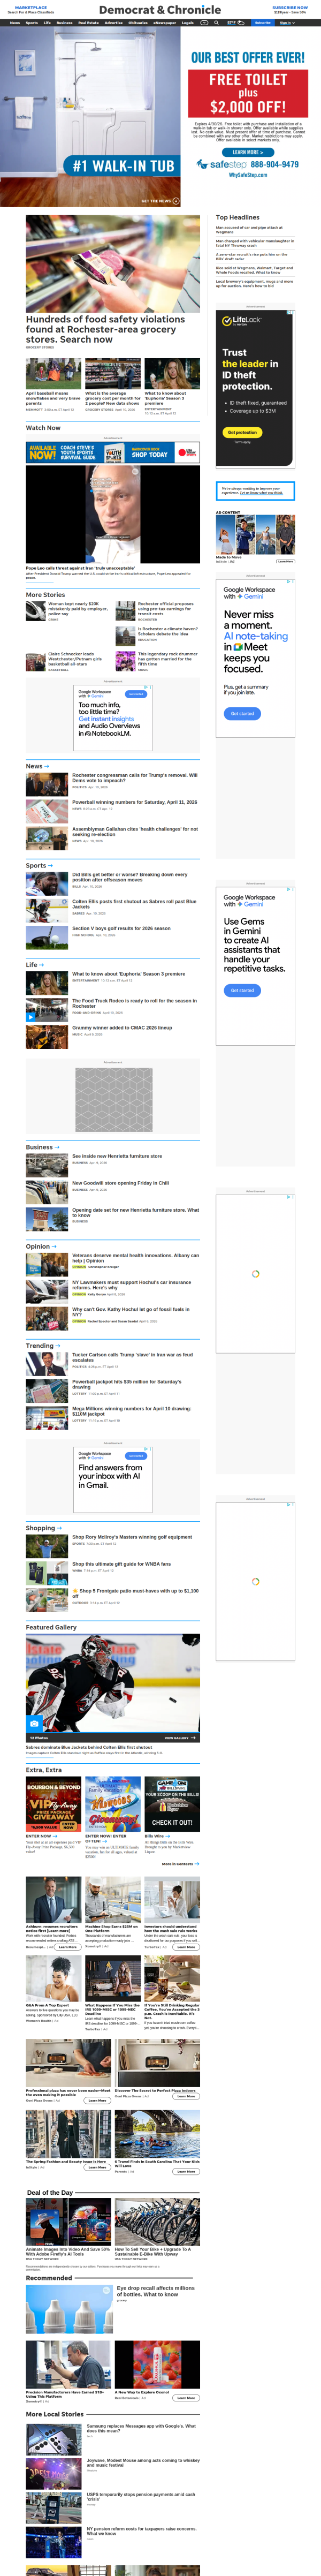The width and height of the screenshot is (321, 2576).
Task: Open the Sign In dropdown in the header
Action: 286,22
